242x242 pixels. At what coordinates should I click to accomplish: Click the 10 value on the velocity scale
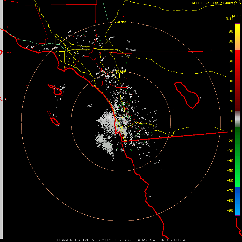(x=231, y=111)
